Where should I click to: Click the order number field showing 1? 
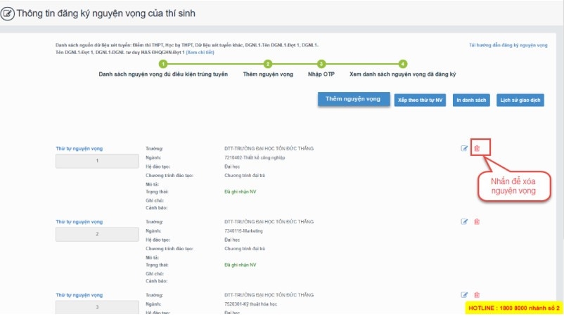coord(97,161)
